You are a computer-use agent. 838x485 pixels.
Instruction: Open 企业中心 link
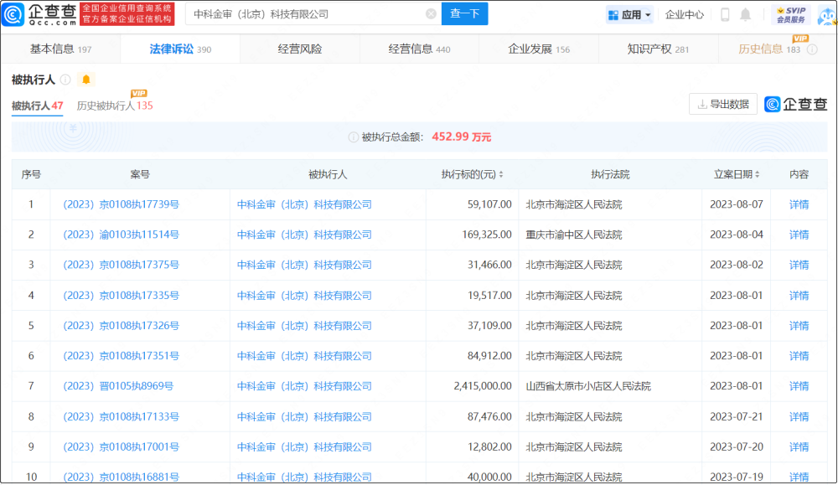pos(684,15)
